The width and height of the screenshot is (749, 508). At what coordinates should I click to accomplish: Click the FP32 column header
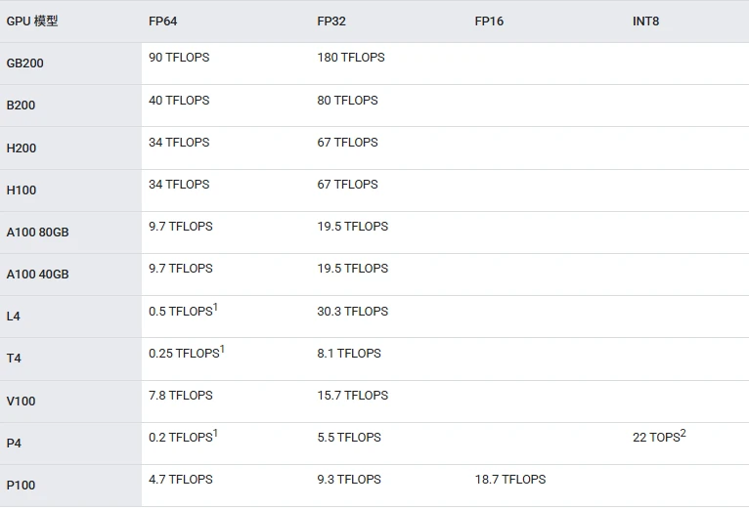[x=331, y=21]
